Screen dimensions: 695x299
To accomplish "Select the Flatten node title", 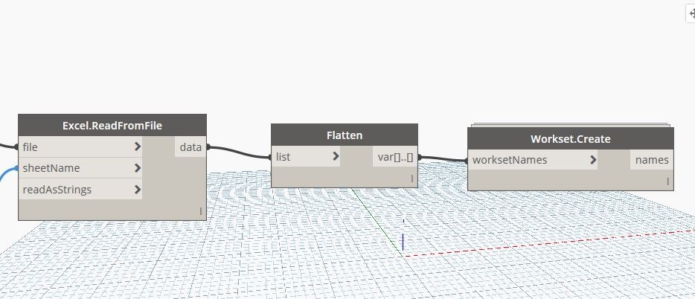I will pyautogui.click(x=345, y=135).
